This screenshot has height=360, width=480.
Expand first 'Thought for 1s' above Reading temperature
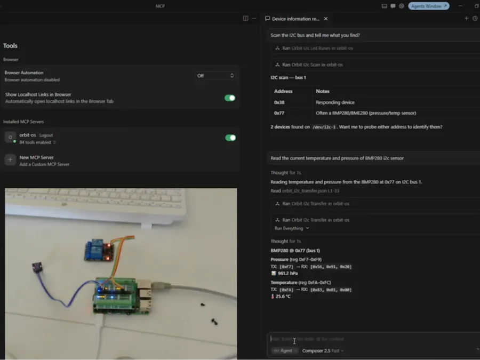click(286, 173)
